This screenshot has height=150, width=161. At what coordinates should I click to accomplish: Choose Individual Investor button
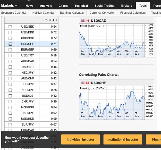[80, 139]
